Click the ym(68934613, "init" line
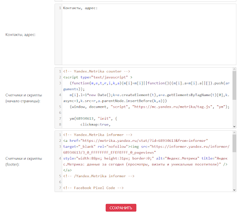The image size is (247, 221). (93, 119)
